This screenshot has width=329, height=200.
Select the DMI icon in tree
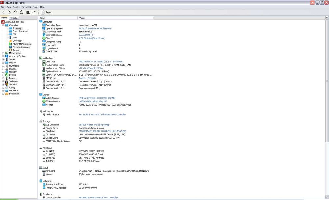pyautogui.click(x=10, y=34)
